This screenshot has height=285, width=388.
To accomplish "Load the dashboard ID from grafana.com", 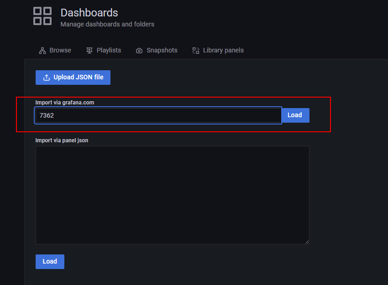I will [x=295, y=115].
